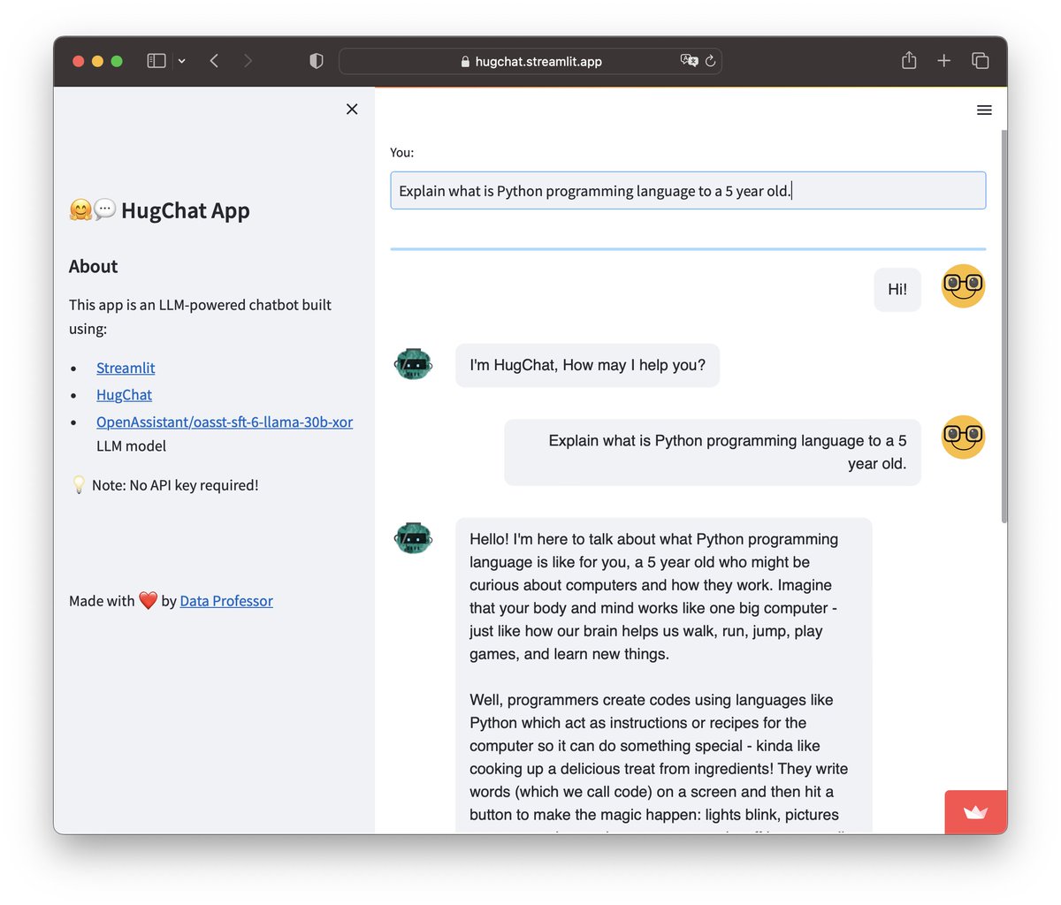Click the user avatar beside Hi! message

tap(963, 285)
